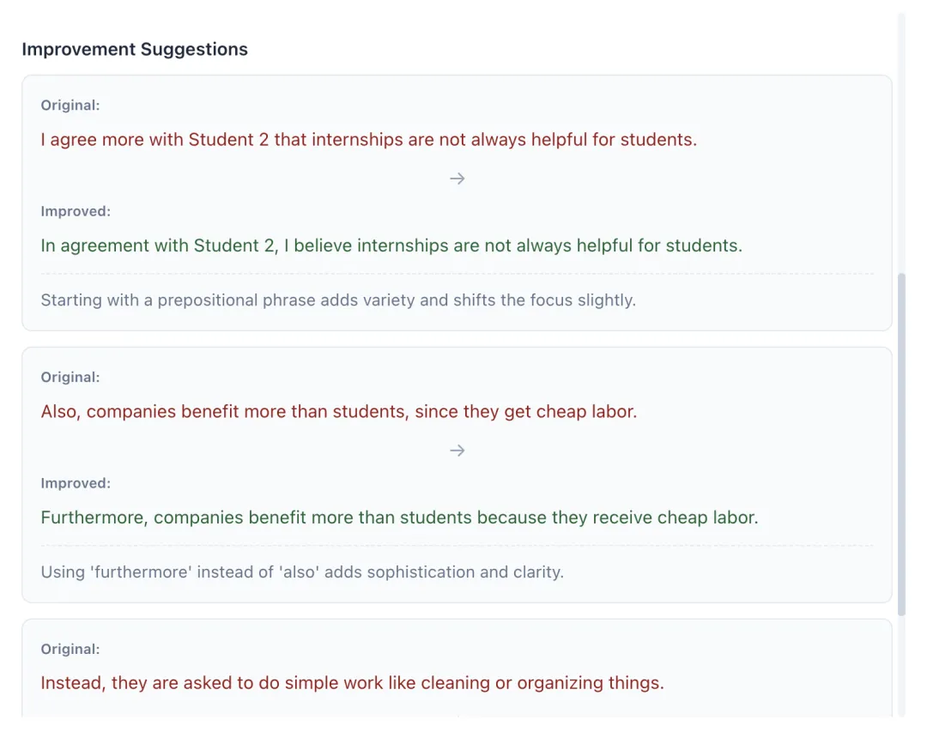Click first card's 'Improved:' label
The width and height of the screenshot is (927, 750).
pyautogui.click(x=76, y=211)
